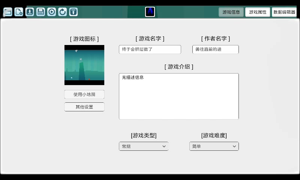The image size is (300, 180).
Task: Click the chevron arrow of 游戏难度 combo box
Action: coord(234,146)
